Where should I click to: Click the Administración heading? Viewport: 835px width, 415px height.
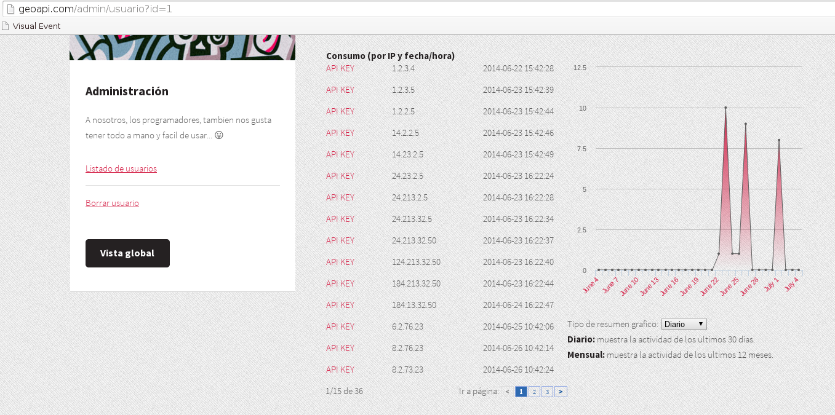(127, 92)
